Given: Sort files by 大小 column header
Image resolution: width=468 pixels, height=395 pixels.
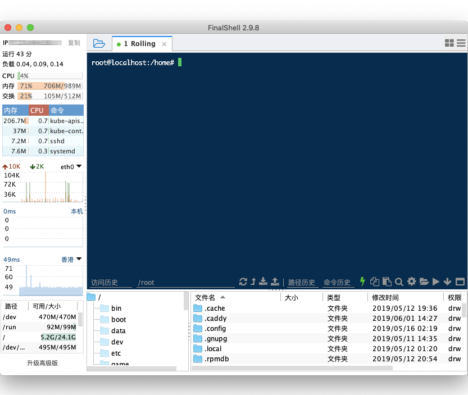Looking at the screenshot, I should [302, 298].
